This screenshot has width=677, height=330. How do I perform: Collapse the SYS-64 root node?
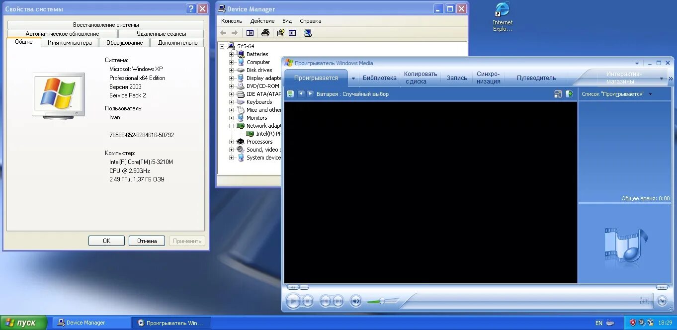(x=223, y=46)
